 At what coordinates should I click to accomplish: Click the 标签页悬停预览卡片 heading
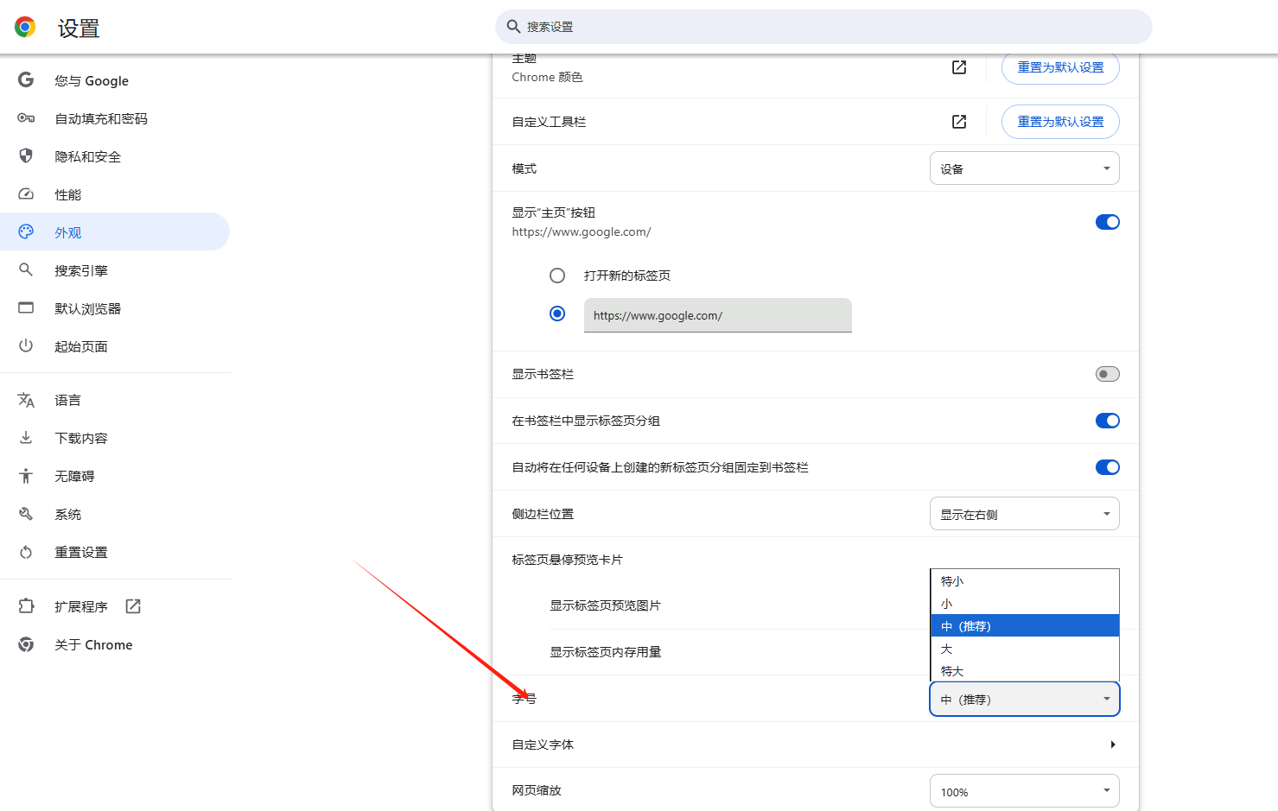(x=567, y=560)
